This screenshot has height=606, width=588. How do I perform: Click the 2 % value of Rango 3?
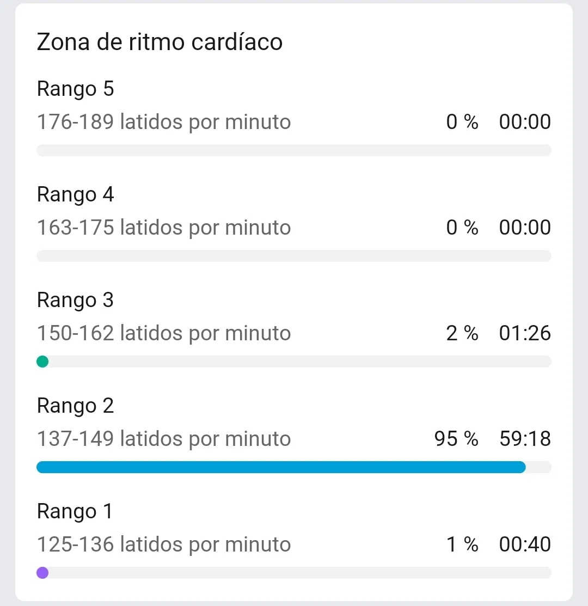[462, 333]
